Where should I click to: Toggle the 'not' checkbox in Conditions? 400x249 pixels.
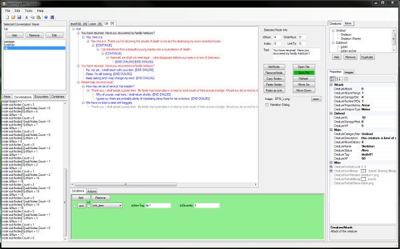[x=89, y=206]
